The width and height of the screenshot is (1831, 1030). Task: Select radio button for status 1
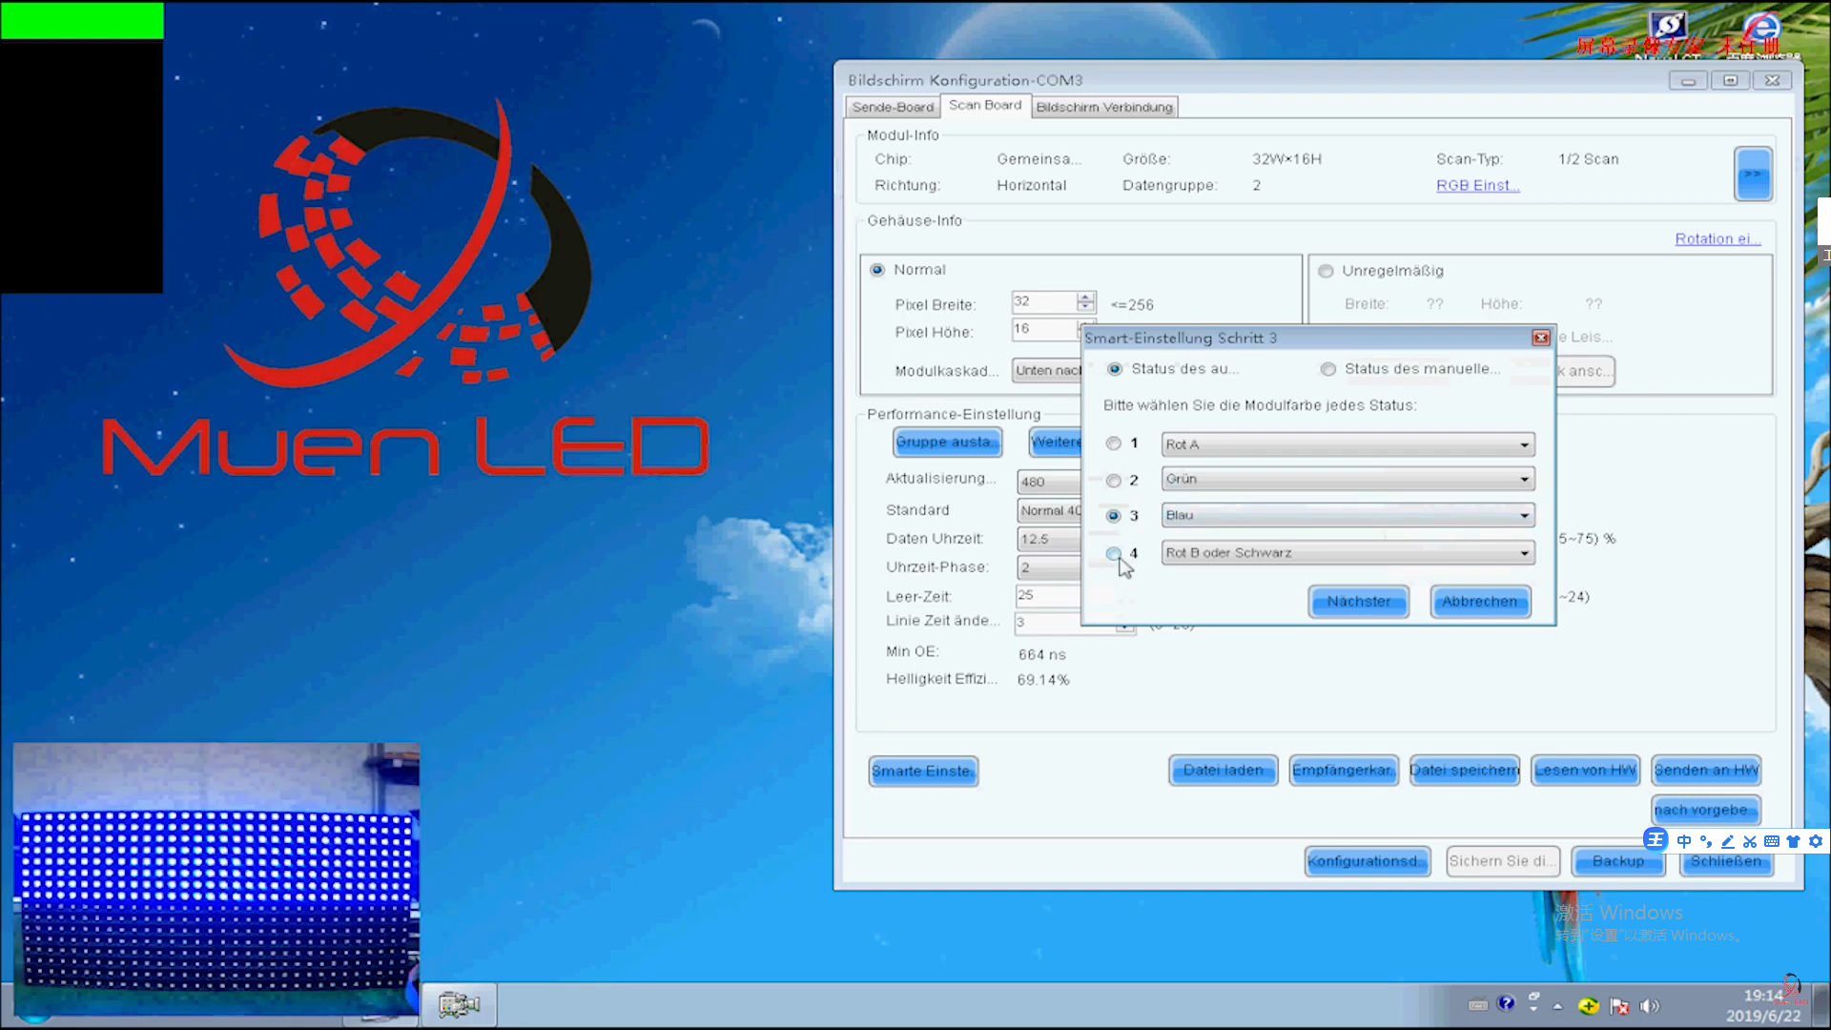(1113, 443)
